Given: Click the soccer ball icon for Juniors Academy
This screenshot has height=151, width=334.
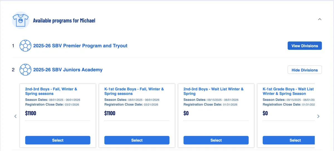Looking at the screenshot, I should click(x=25, y=70).
